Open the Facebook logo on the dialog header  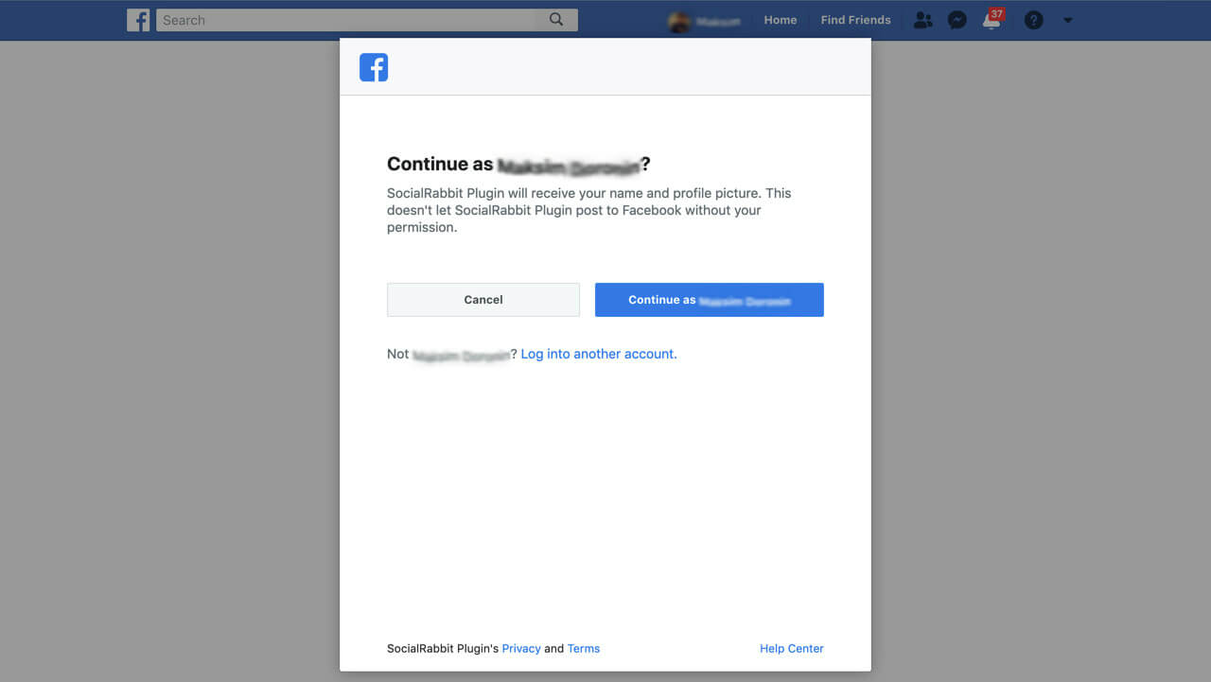click(373, 67)
